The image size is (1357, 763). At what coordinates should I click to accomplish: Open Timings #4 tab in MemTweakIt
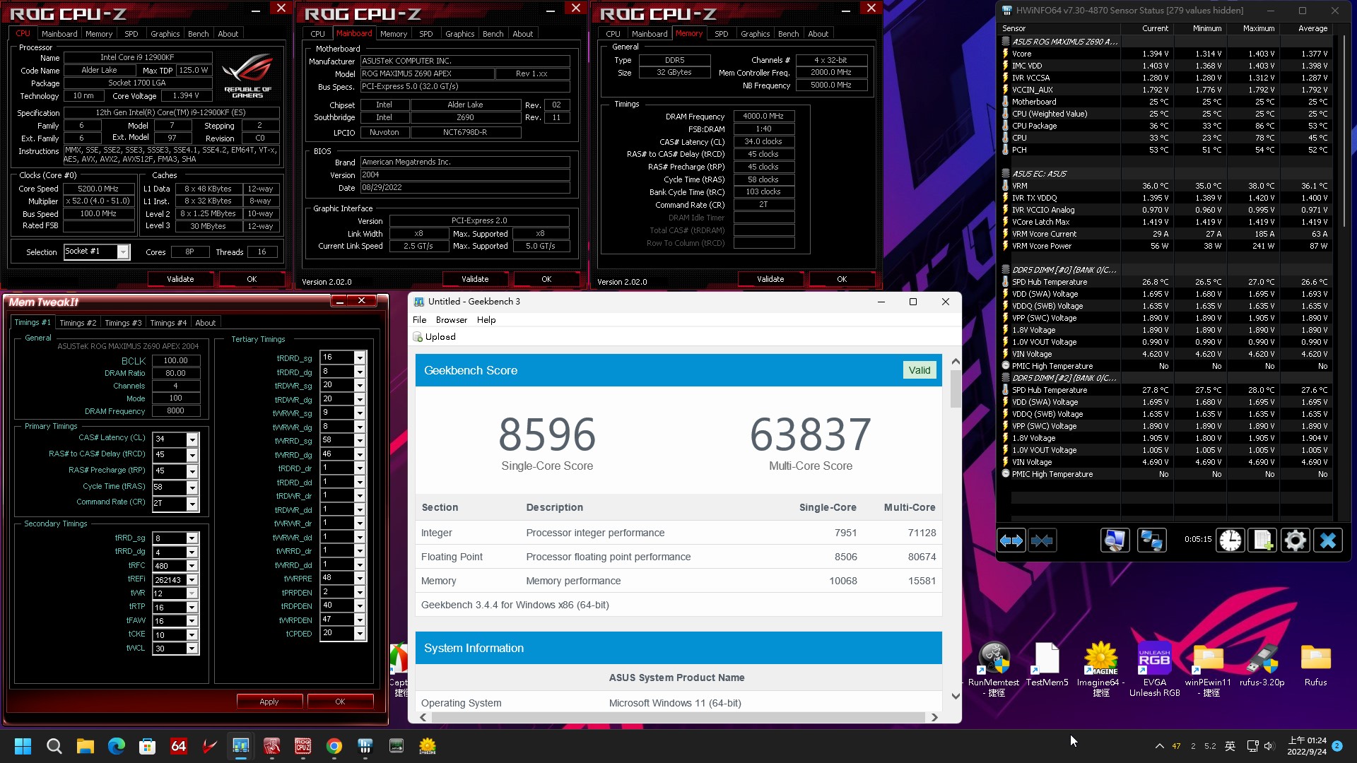(x=168, y=323)
